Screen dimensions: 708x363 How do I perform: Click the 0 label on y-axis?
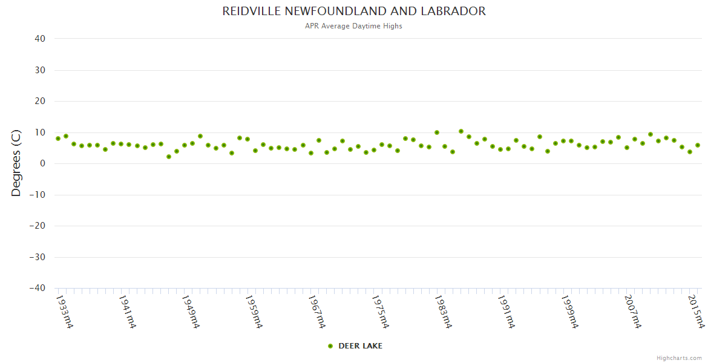pyautogui.click(x=43, y=164)
